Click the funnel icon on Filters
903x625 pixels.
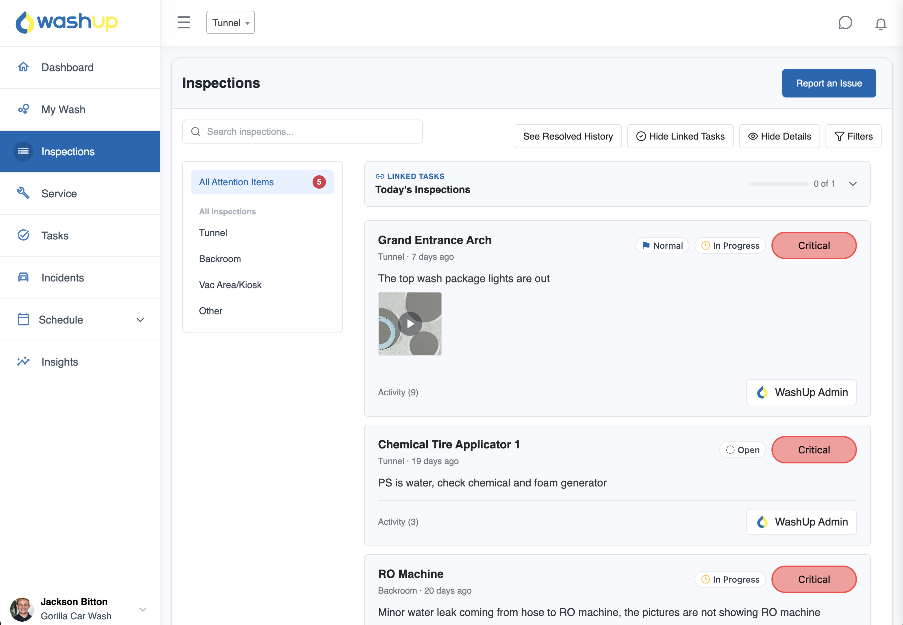tap(839, 136)
